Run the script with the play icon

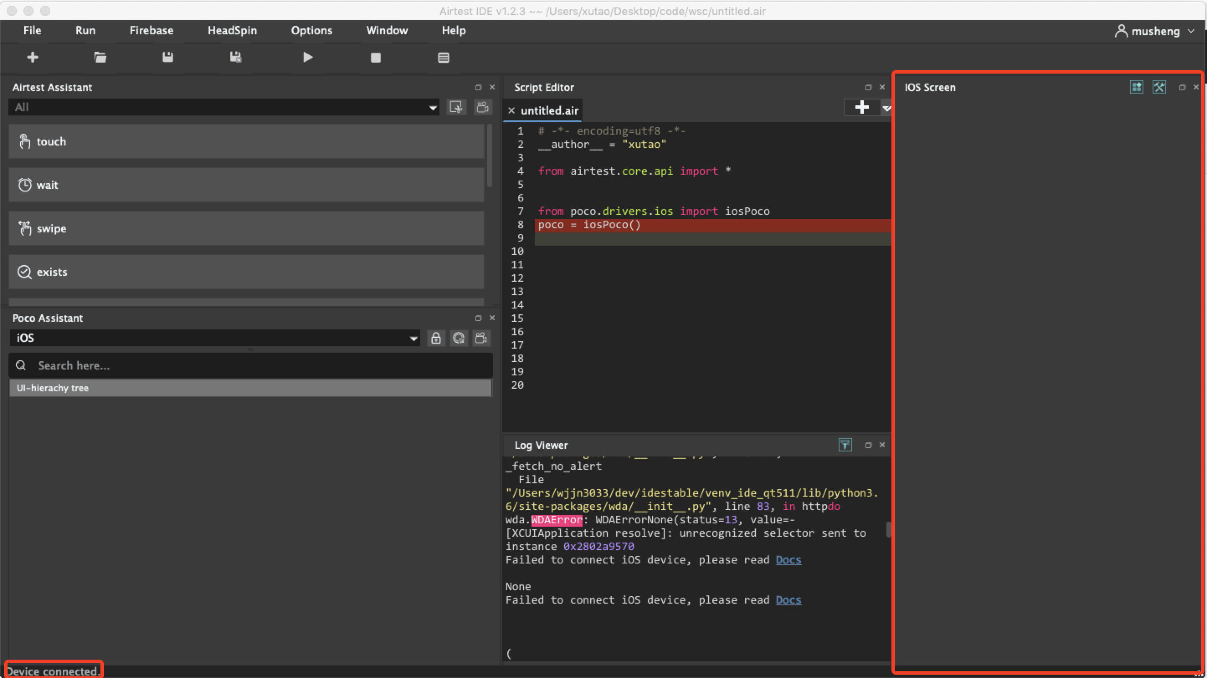click(x=308, y=58)
